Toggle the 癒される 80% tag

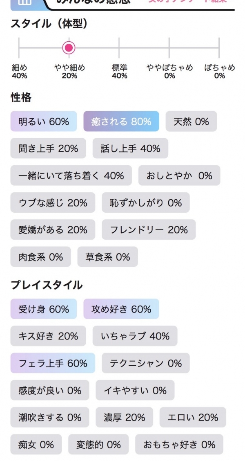[x=121, y=121]
